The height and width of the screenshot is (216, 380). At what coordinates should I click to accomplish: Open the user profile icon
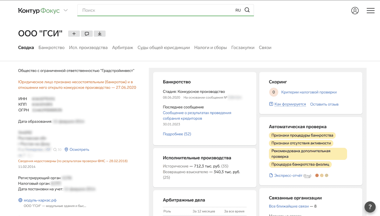pyautogui.click(x=355, y=11)
